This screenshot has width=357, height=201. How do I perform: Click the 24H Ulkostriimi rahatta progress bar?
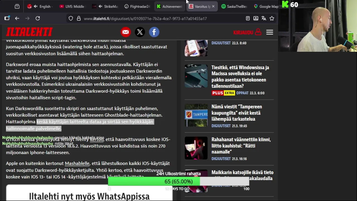[178, 181]
